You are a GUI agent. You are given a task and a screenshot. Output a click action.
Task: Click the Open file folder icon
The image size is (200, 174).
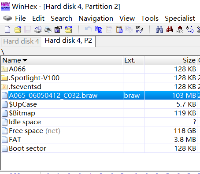pyautogui.click(x=18, y=30)
